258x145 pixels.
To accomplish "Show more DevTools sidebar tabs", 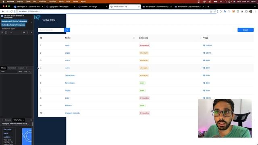I will (27, 68).
